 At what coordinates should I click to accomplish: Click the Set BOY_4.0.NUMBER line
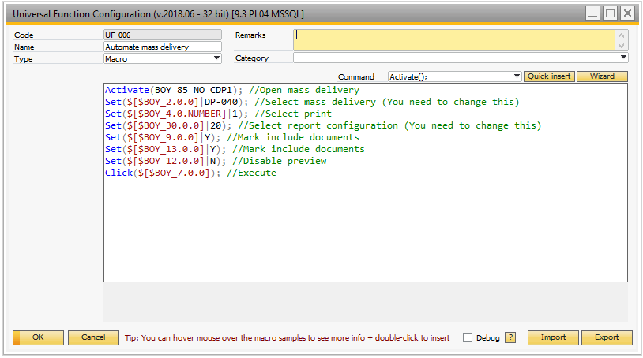pos(218,114)
